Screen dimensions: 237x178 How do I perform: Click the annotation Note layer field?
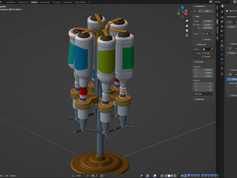click(206, 11)
